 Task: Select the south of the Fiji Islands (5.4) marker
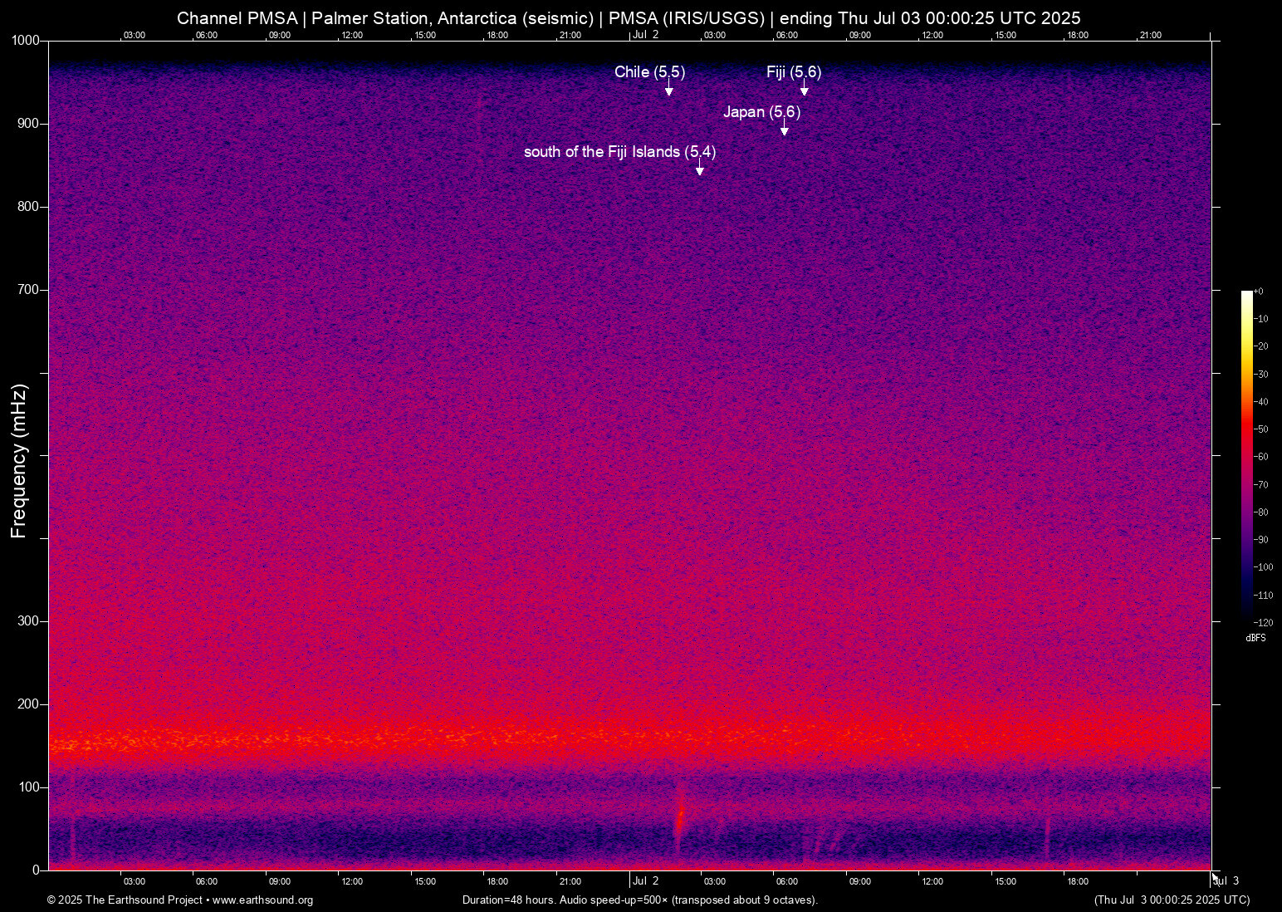click(x=699, y=169)
